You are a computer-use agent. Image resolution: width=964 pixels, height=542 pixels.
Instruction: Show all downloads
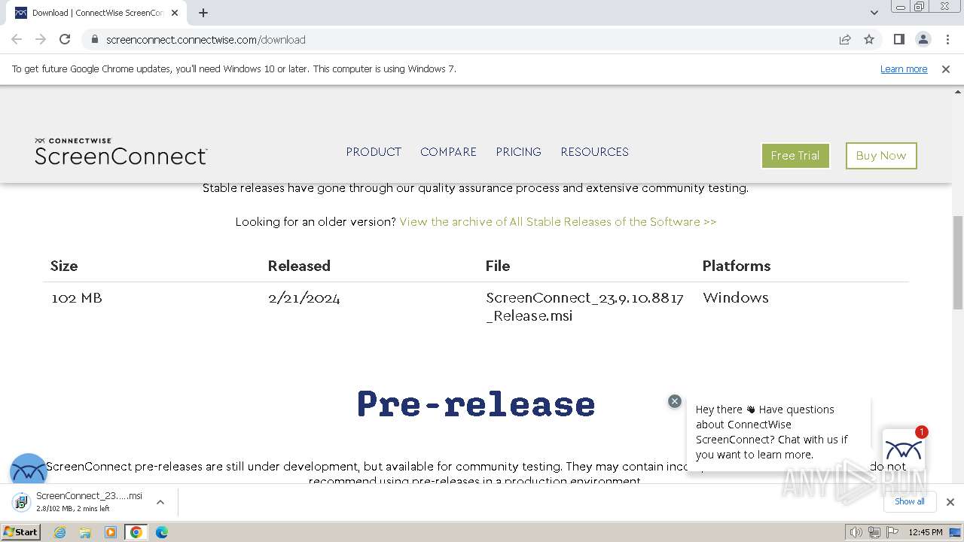(x=910, y=501)
